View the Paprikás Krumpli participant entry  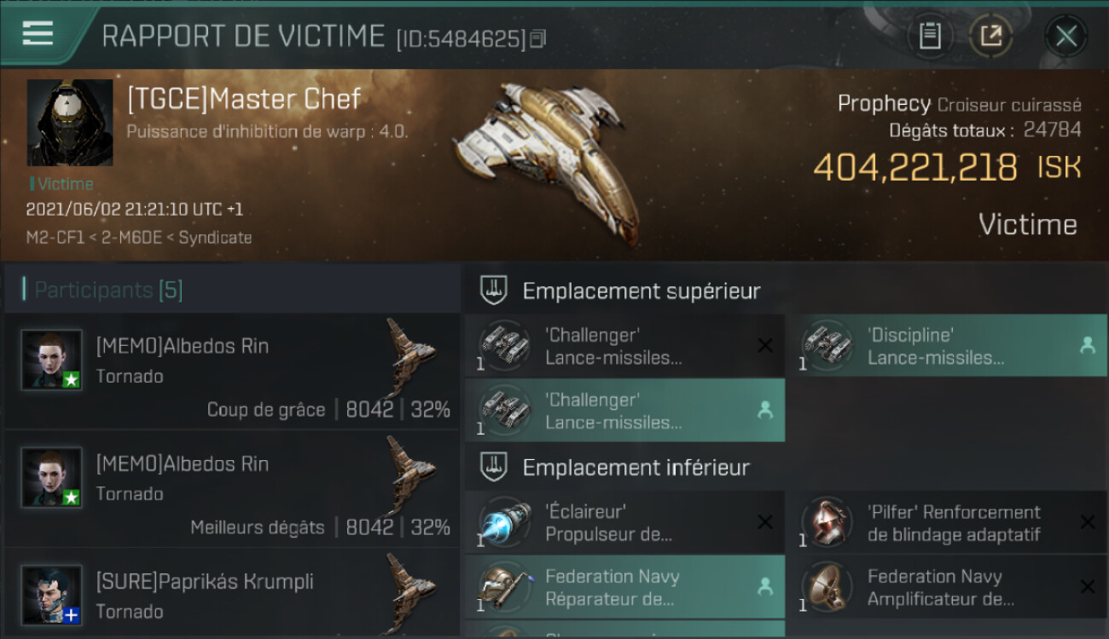click(232, 594)
